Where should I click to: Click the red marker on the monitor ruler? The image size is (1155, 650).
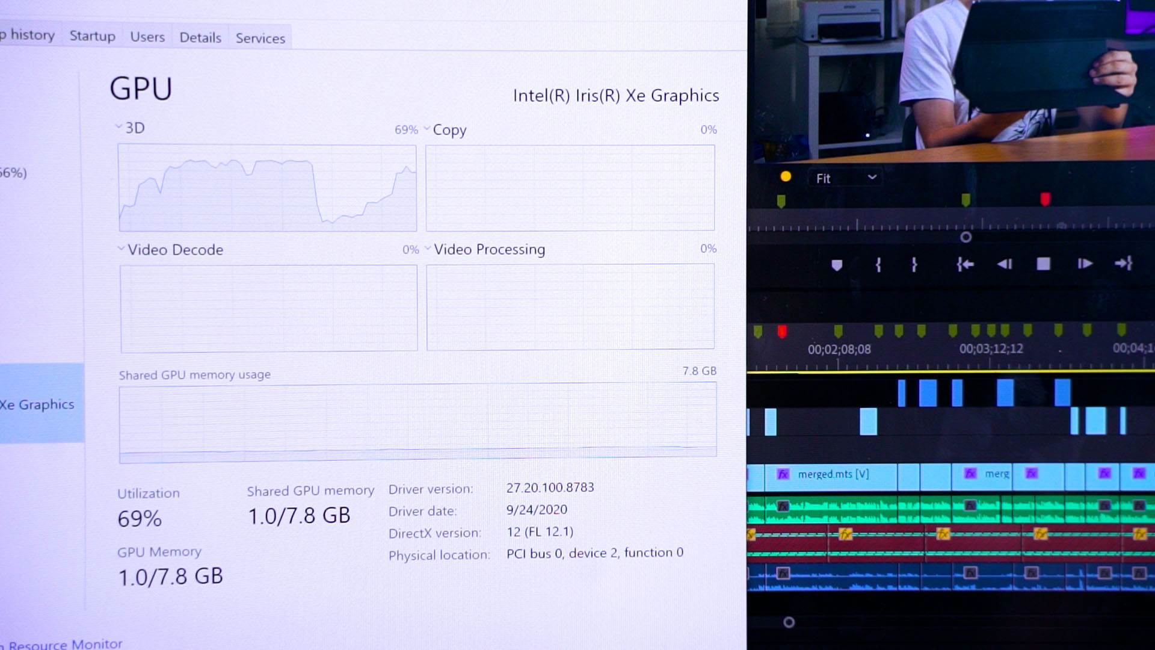tap(1046, 199)
